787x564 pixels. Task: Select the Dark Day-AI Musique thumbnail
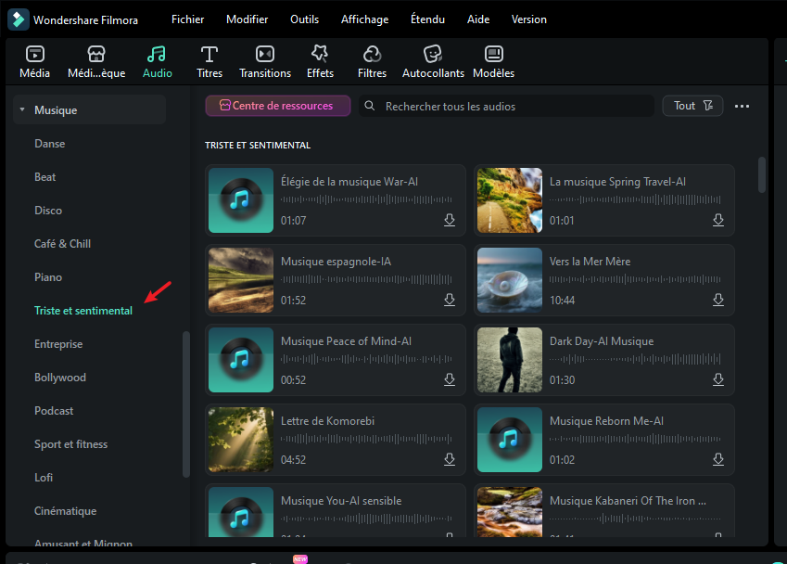[510, 360]
